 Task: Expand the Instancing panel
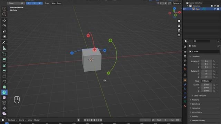195,108
